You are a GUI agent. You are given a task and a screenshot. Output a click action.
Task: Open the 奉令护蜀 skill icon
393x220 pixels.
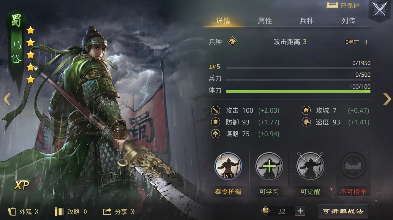(228, 166)
